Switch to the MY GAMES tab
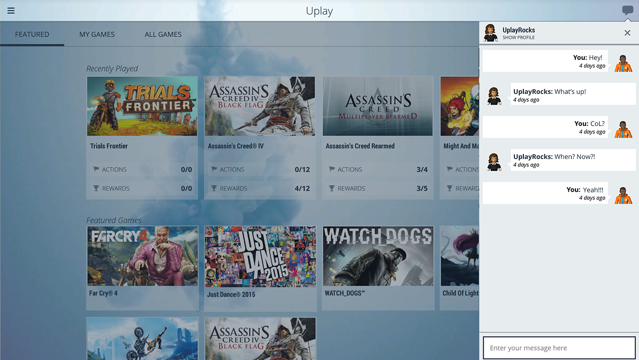This screenshot has height=360, width=639. [x=97, y=34]
